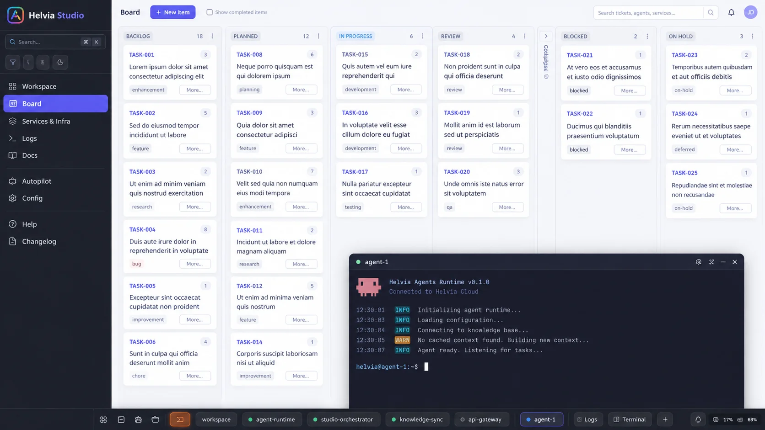Open Services & Infra page
Screen dimensions: 765x430
[x=55, y=121]
